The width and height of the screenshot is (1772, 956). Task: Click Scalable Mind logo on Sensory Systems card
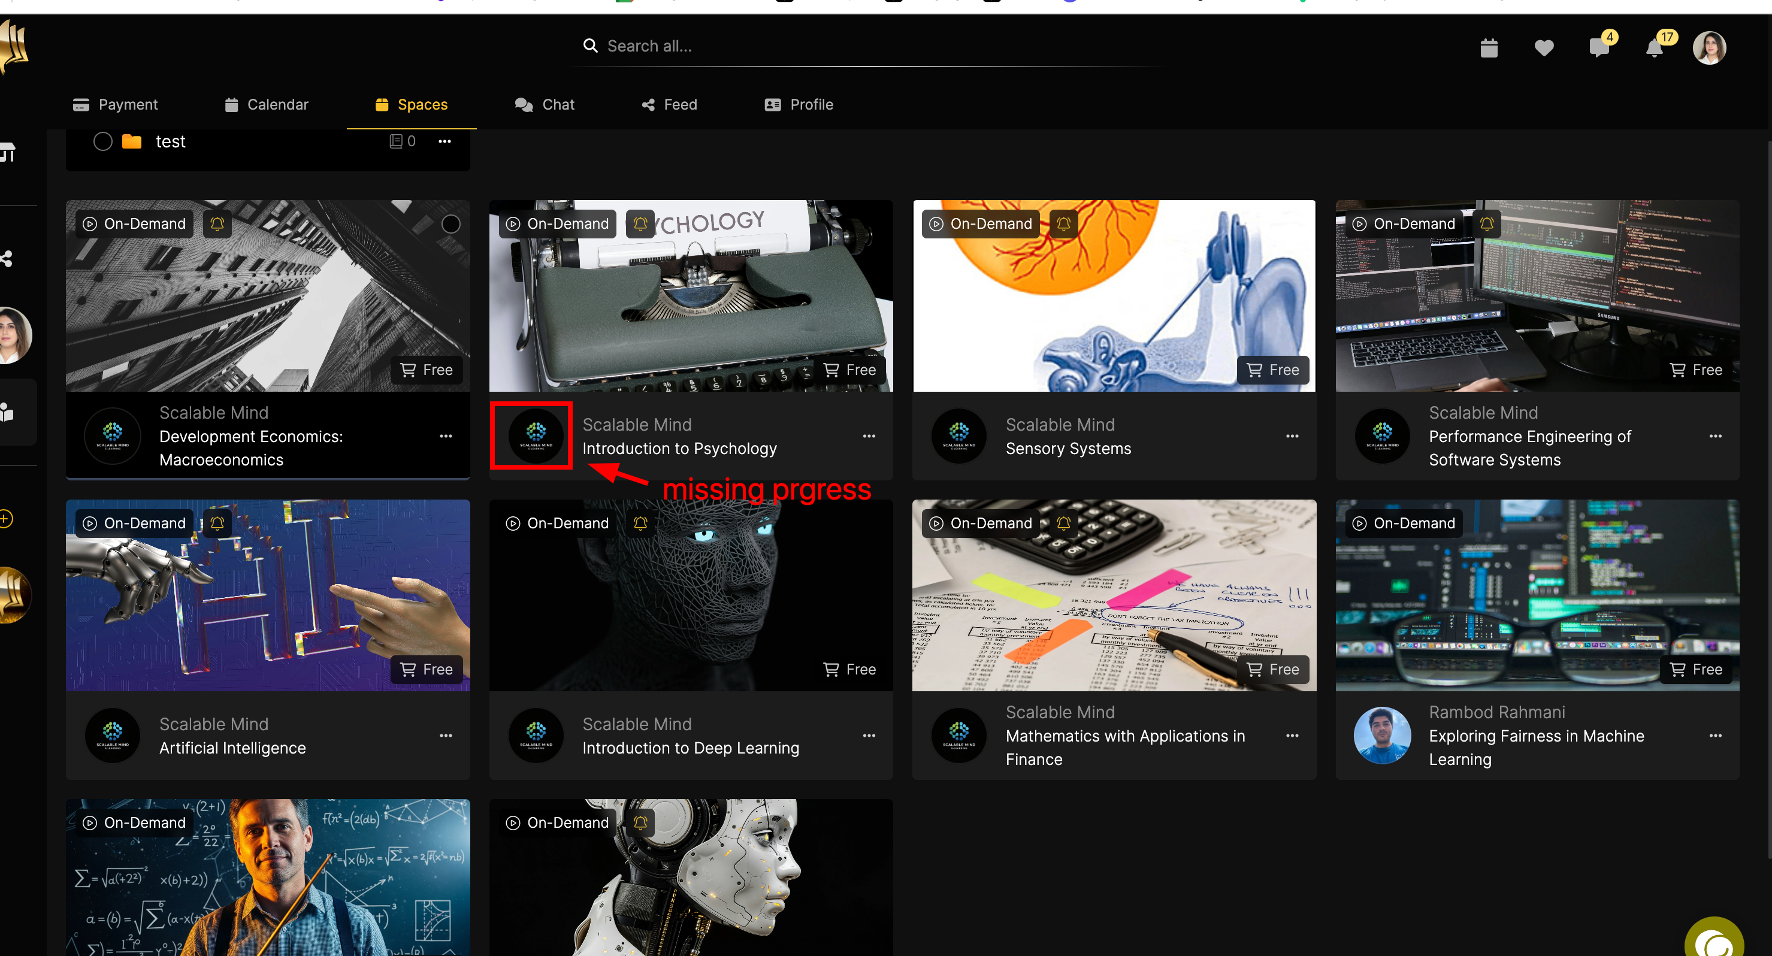pos(959,435)
